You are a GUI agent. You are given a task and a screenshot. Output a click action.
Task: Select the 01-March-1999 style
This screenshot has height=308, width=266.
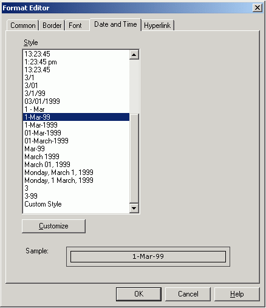click(x=76, y=141)
